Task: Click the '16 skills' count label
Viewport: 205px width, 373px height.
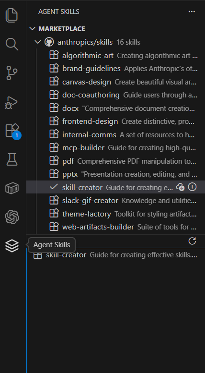Action: point(128,42)
